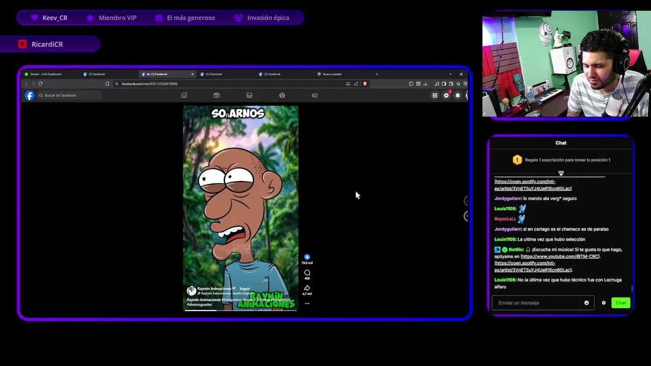Open Raymin Animaciones profile picture
This screenshot has height=366, width=651.
(191, 291)
